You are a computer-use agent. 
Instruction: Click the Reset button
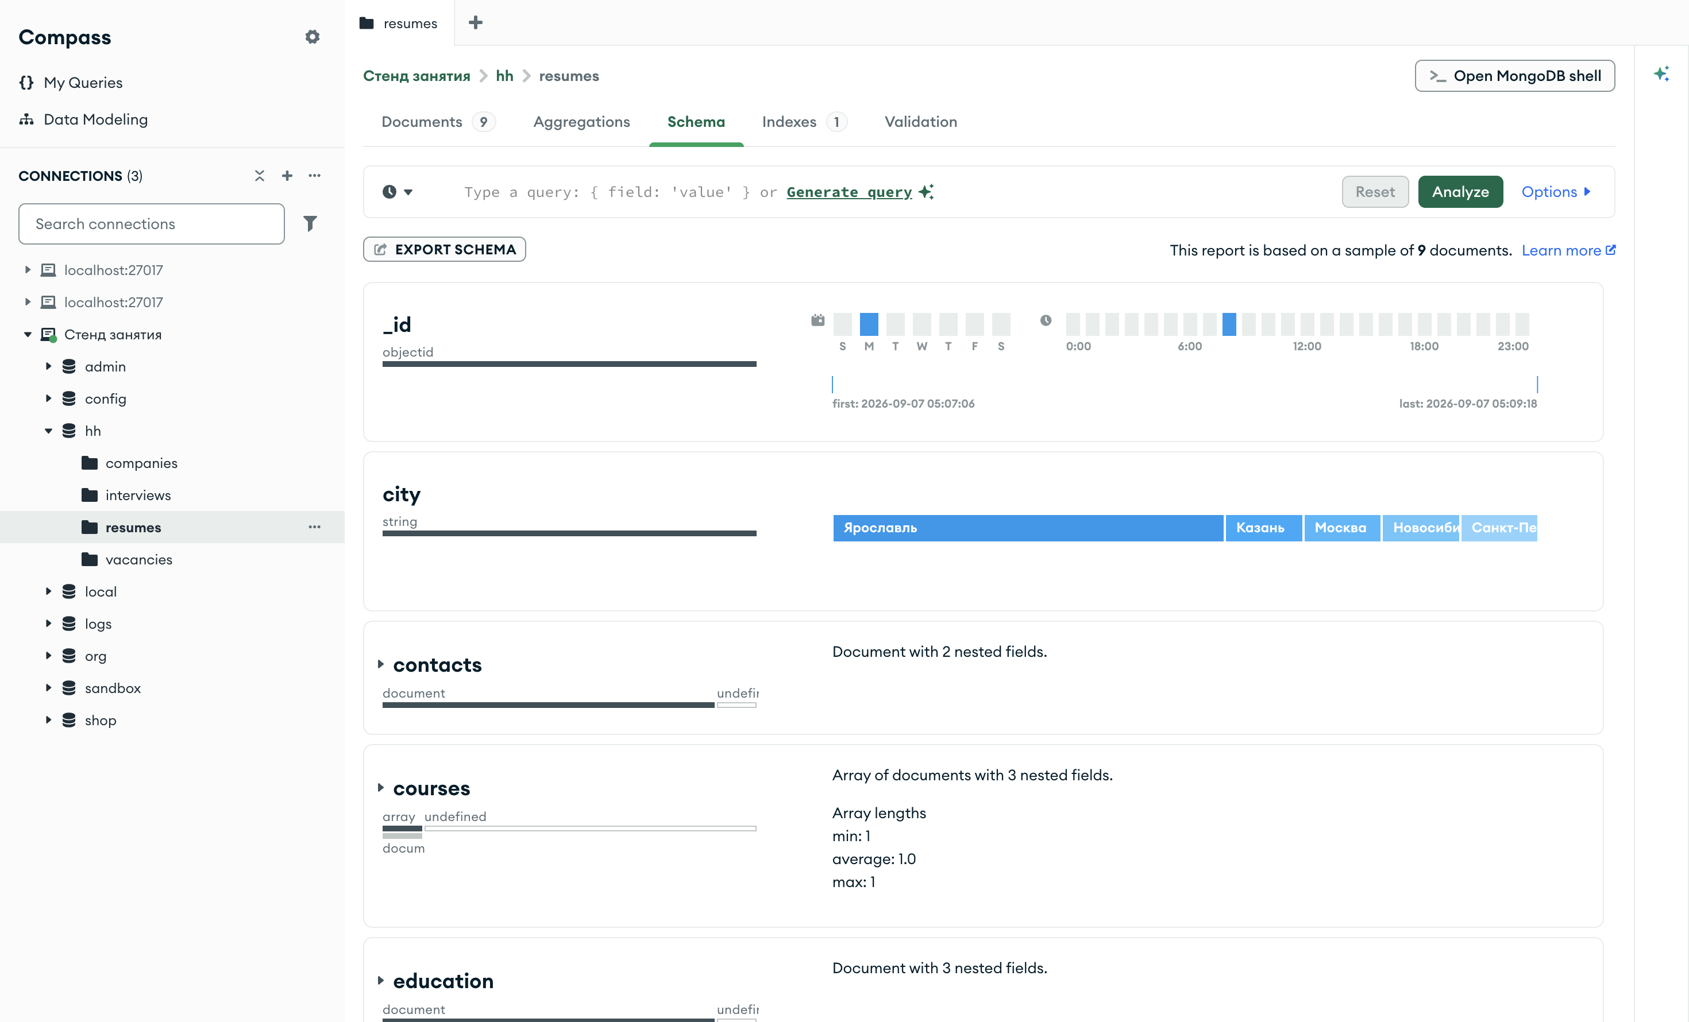click(1375, 192)
